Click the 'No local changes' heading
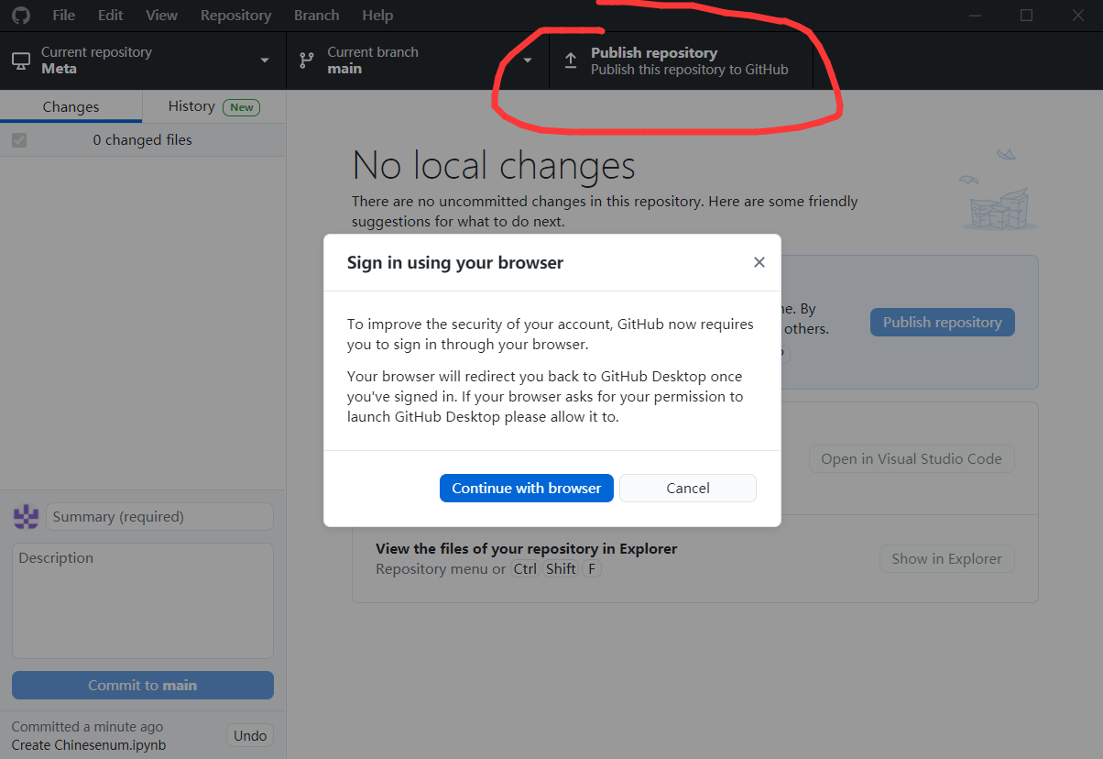The image size is (1103, 759). (x=494, y=166)
